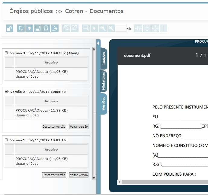The width and height of the screenshot is (208, 195).
Task: Click the trash delete toolbar icon
Action: click(46, 28)
